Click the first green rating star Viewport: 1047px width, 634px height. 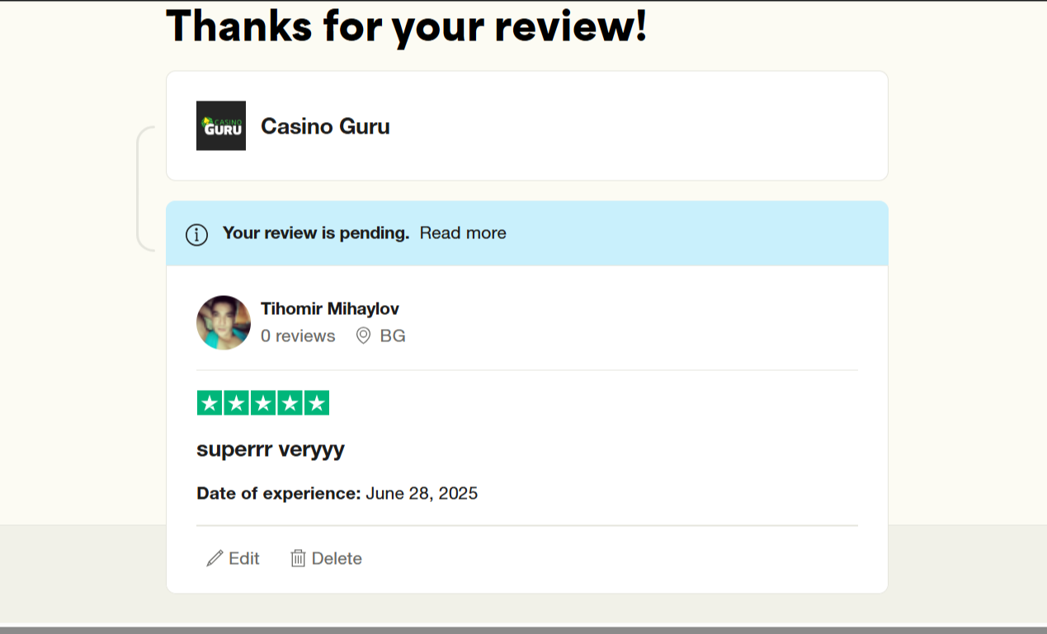click(x=210, y=403)
